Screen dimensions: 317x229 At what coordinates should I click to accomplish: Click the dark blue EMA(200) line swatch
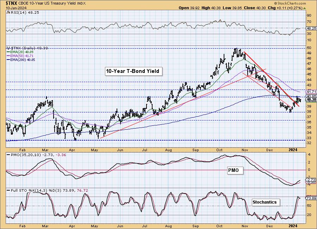tap(8, 60)
